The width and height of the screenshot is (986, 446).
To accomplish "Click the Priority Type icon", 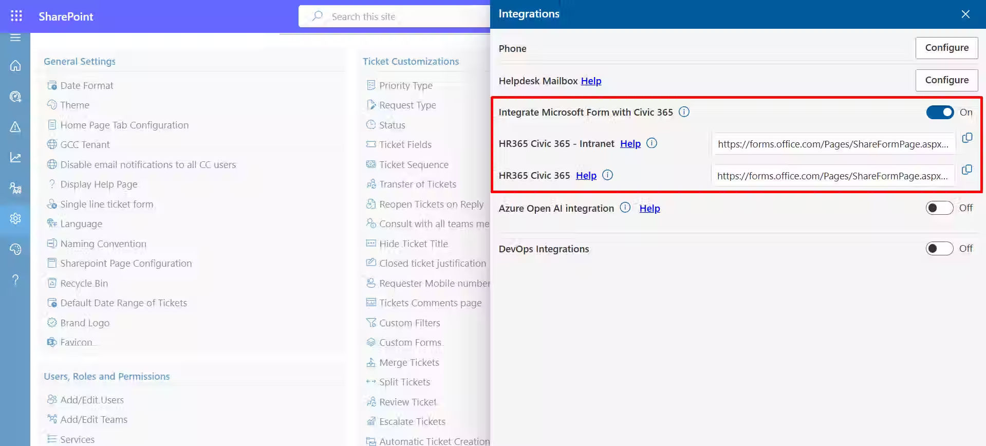I will [371, 85].
